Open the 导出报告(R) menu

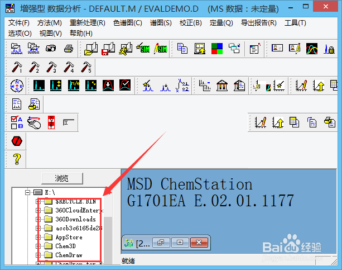click(x=259, y=23)
